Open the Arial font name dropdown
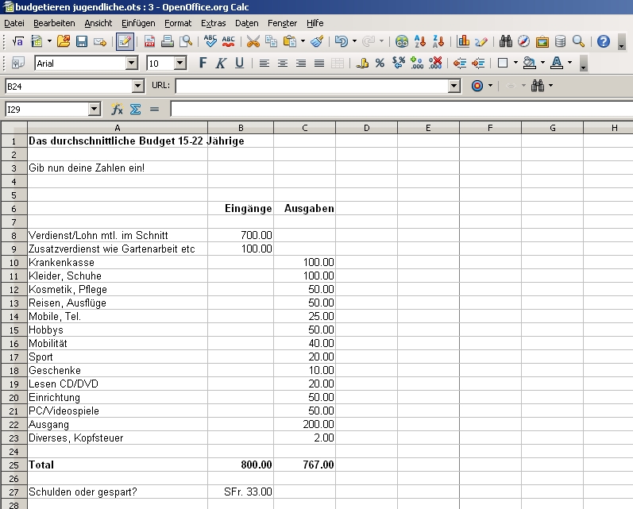The width and height of the screenshot is (633, 509). (132, 63)
